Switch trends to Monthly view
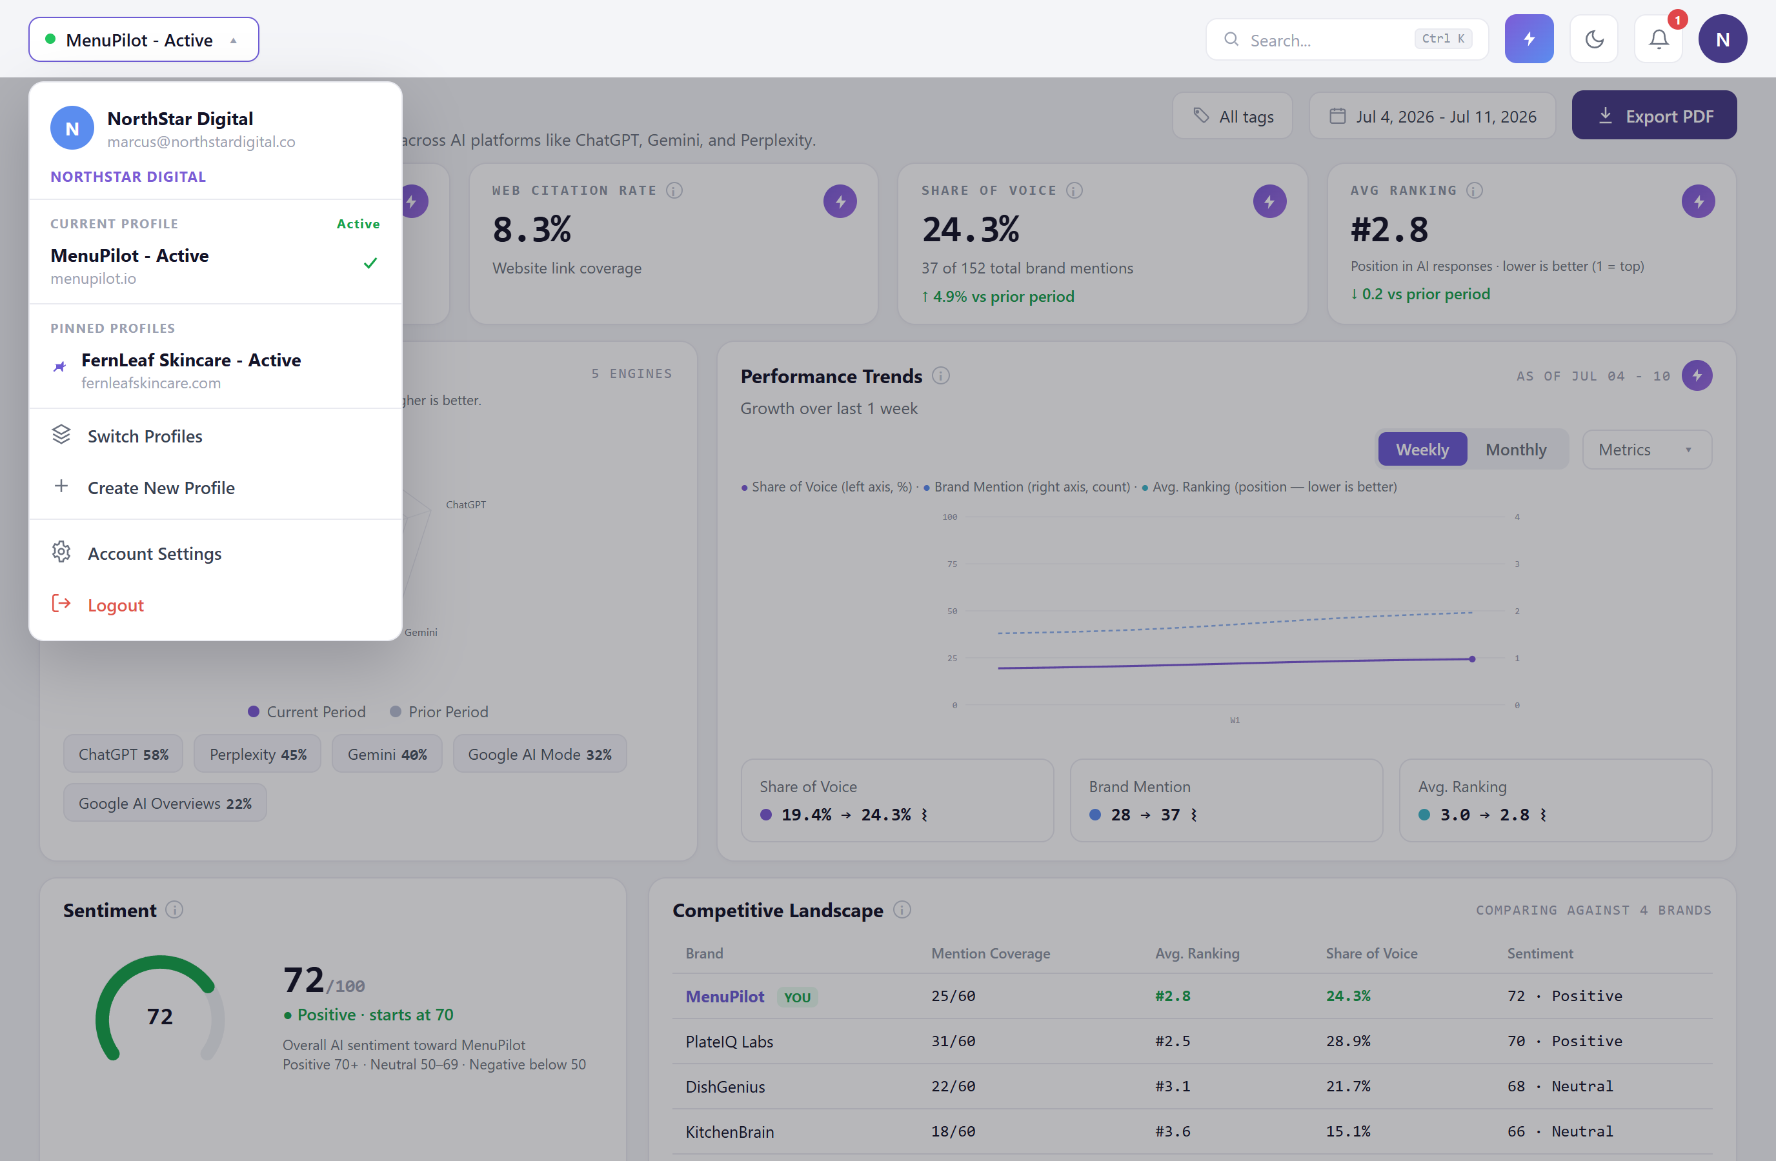Image resolution: width=1776 pixels, height=1161 pixels. pyautogui.click(x=1515, y=450)
